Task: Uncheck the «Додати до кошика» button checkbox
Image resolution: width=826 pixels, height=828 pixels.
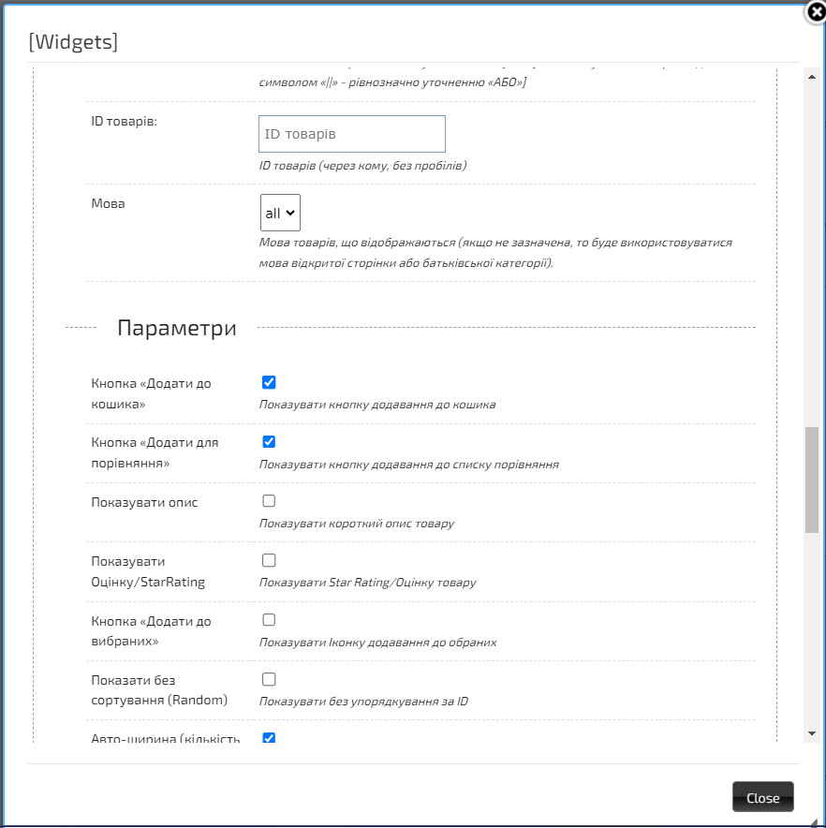Action: click(x=269, y=382)
